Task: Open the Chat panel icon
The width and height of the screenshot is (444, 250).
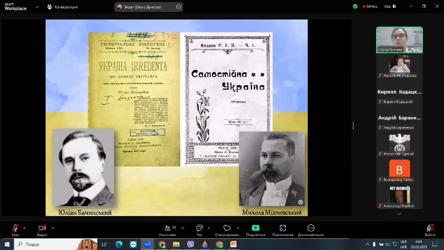Action: coord(199,228)
